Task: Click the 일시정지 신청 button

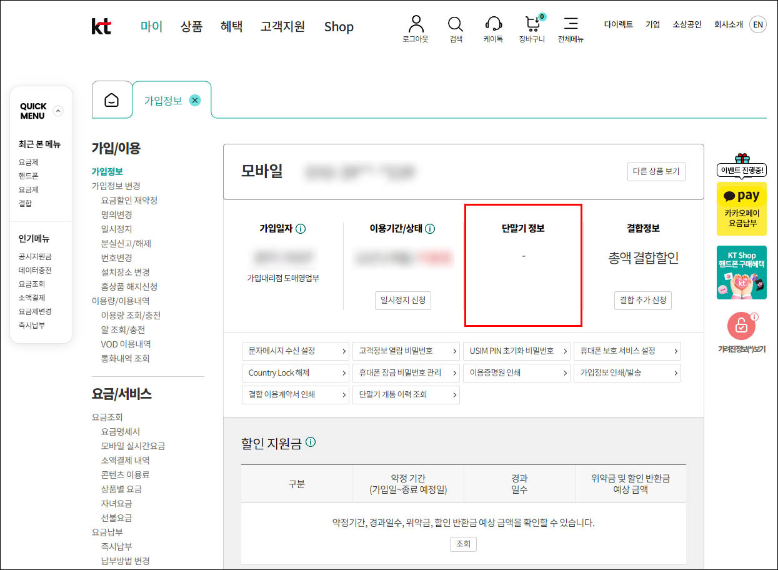Action: [402, 300]
